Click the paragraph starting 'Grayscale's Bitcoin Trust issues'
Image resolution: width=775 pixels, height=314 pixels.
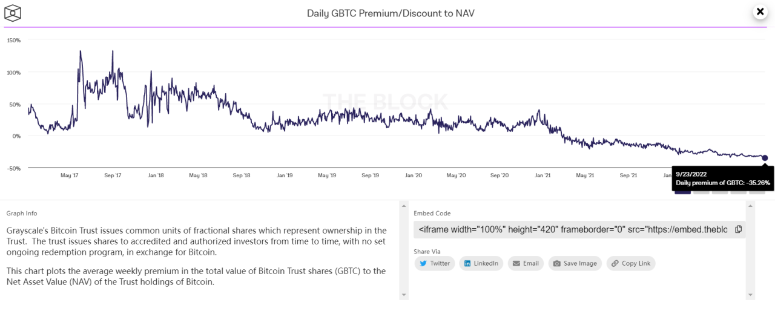point(197,241)
